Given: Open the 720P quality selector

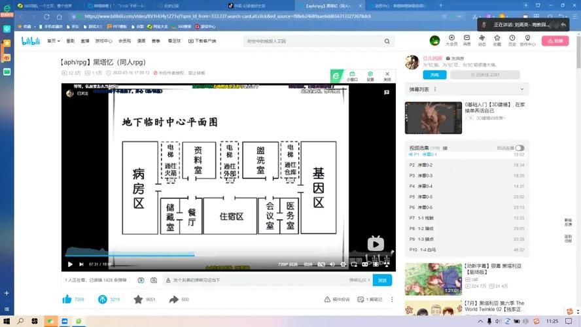Looking at the screenshot, I should point(287,264).
